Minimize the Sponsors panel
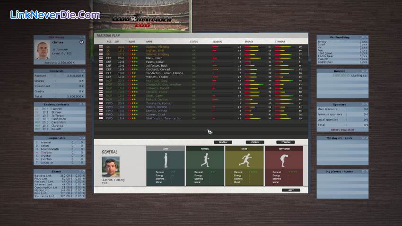The image size is (402, 226). coord(363,104)
